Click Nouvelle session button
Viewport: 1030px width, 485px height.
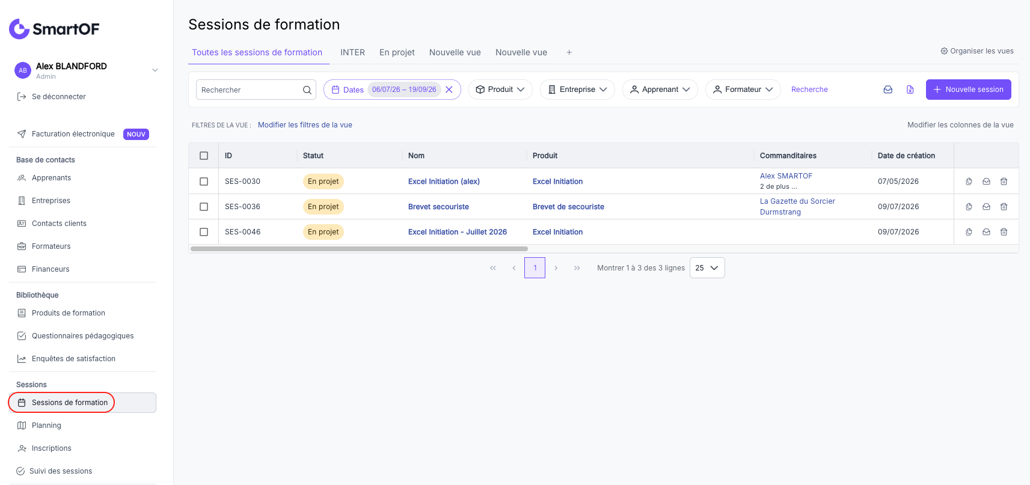969,90
